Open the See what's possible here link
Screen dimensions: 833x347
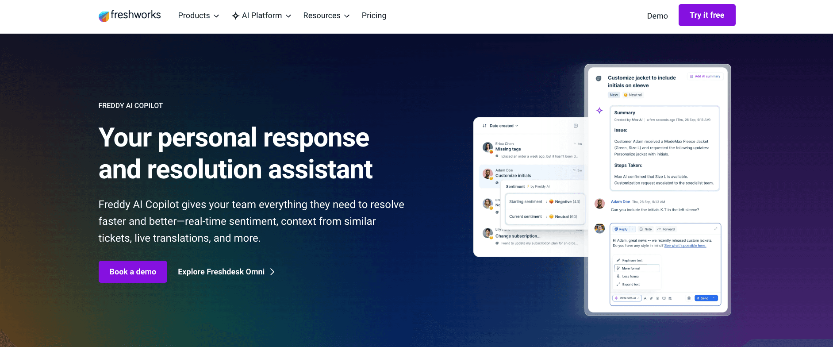pos(685,246)
